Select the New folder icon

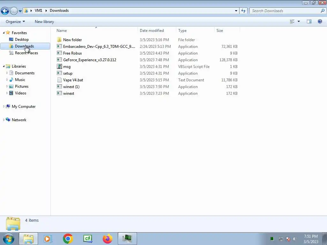(59, 40)
